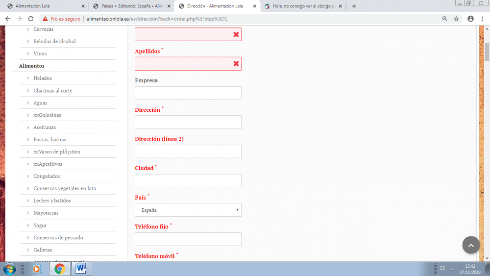This screenshot has height=276, width=490.
Task: Open the xxGolosinas category
Action: point(47,115)
